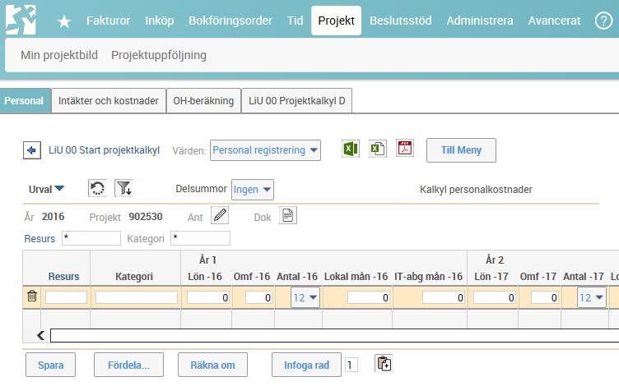Click the Till Meny button
Image resolution: width=619 pixels, height=386 pixels.
point(461,150)
